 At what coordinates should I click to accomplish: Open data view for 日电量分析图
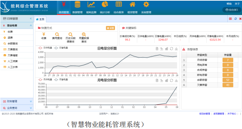point(157,49)
